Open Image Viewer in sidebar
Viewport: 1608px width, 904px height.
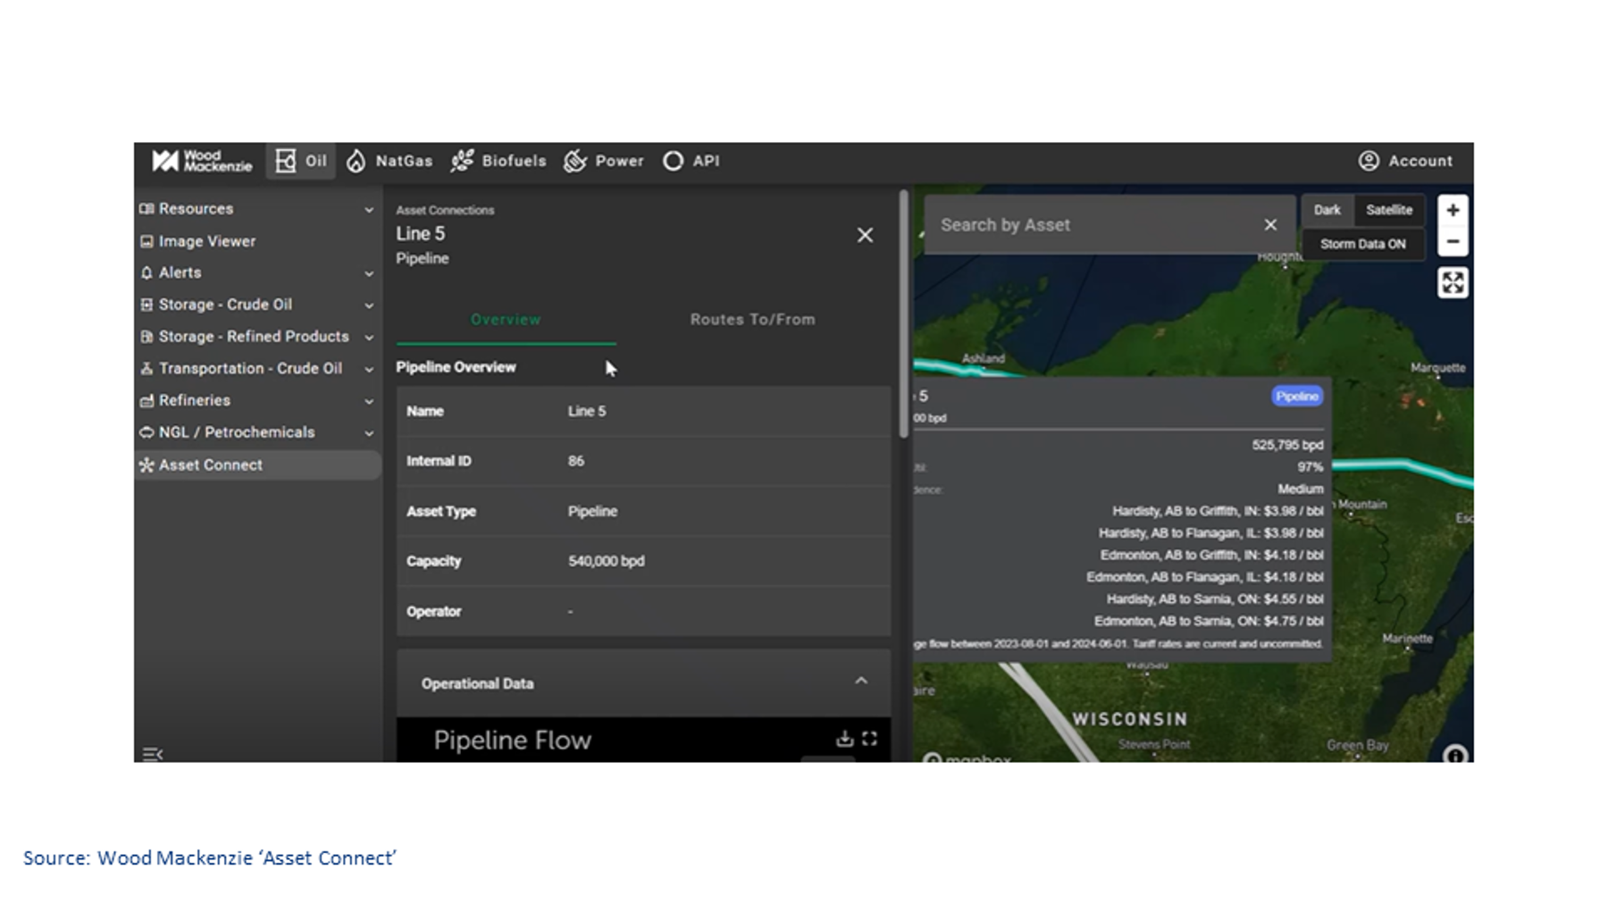click(207, 241)
